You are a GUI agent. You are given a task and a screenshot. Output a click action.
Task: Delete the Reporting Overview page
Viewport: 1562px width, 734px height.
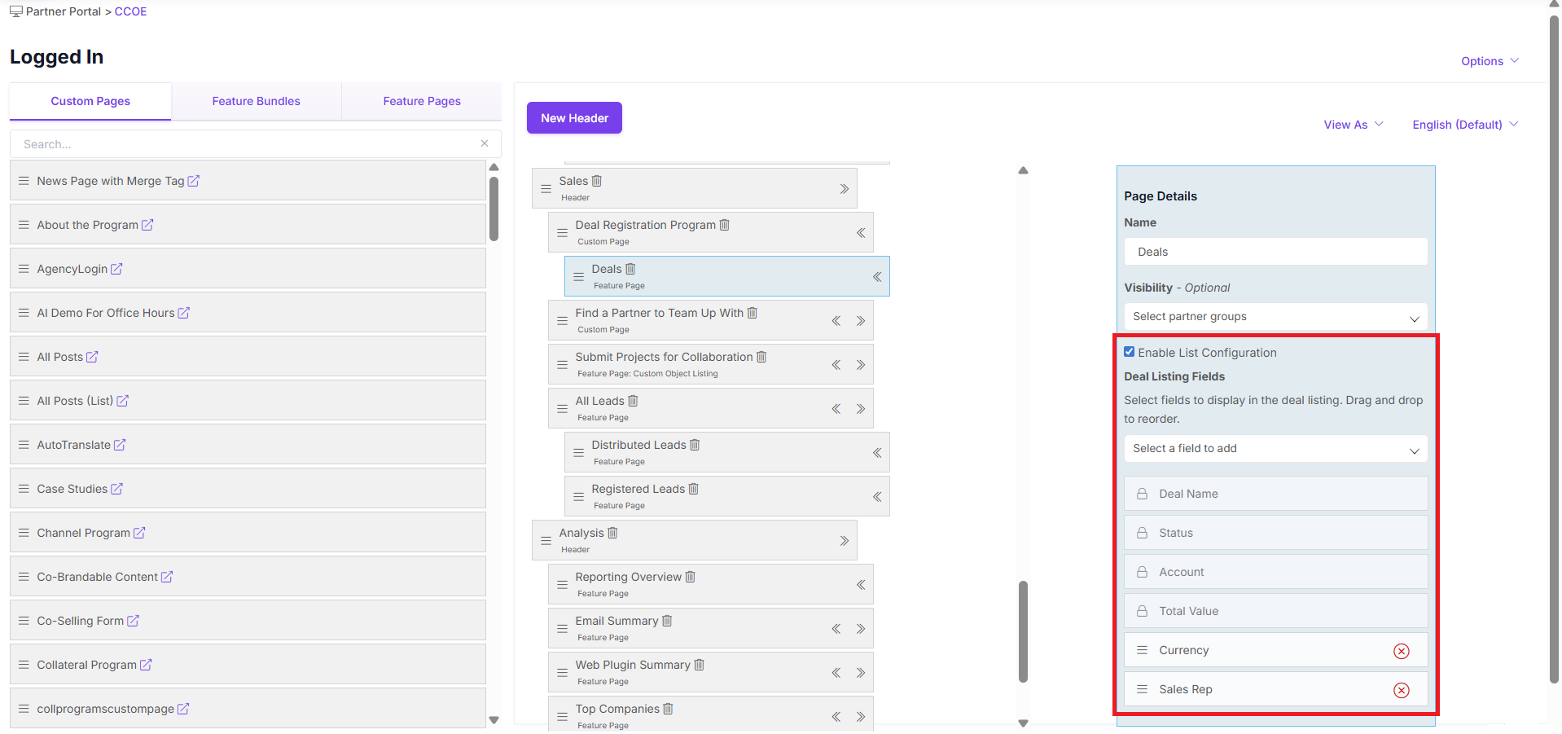(690, 577)
